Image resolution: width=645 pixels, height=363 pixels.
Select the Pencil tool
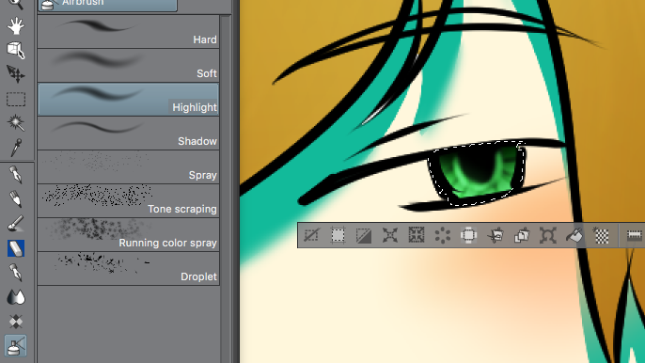click(x=16, y=199)
